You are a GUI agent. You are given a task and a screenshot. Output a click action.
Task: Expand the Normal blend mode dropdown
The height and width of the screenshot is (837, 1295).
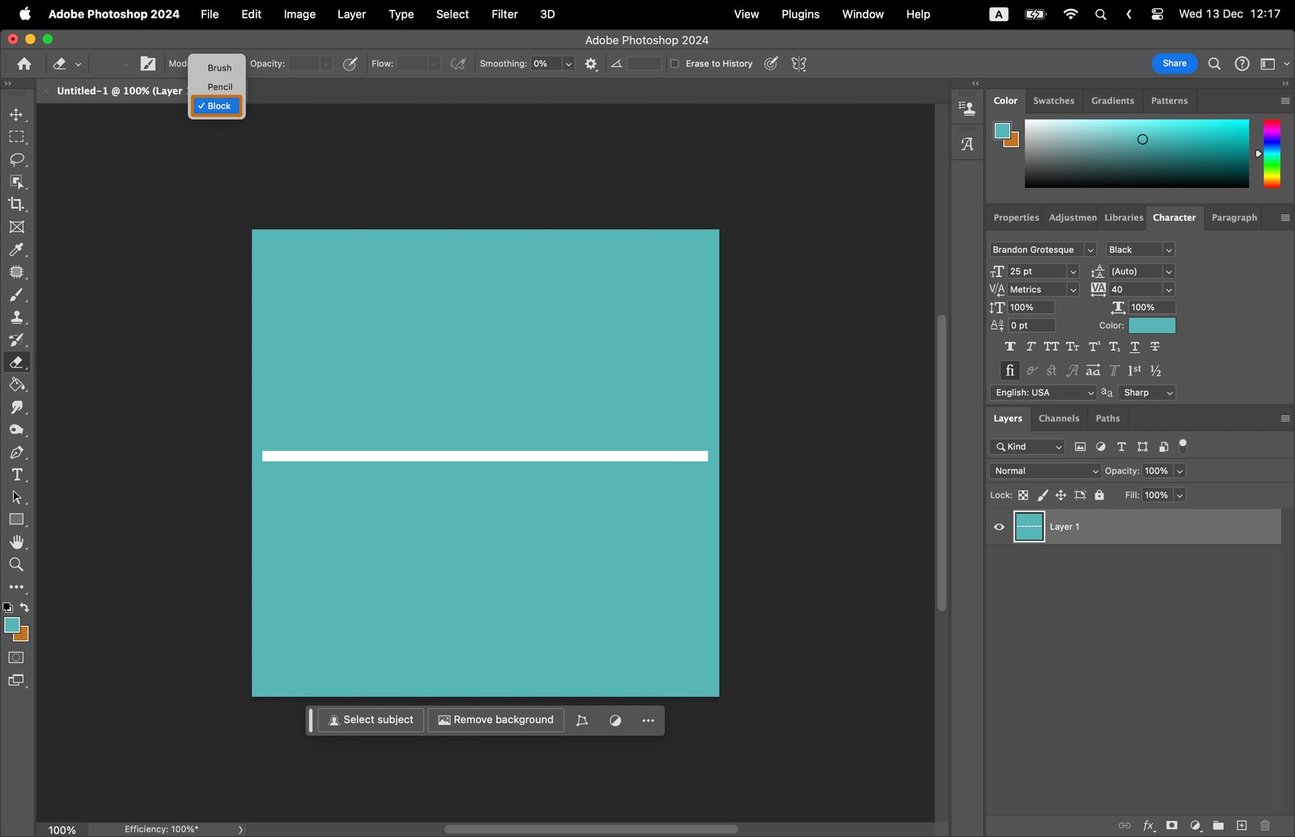tap(1045, 471)
